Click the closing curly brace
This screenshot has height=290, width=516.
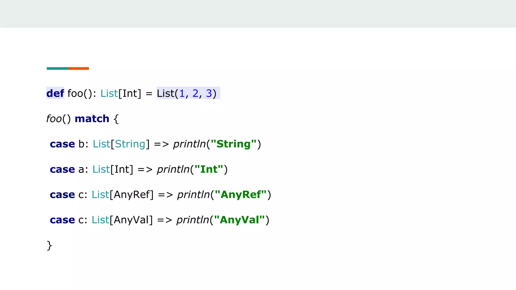click(x=49, y=245)
